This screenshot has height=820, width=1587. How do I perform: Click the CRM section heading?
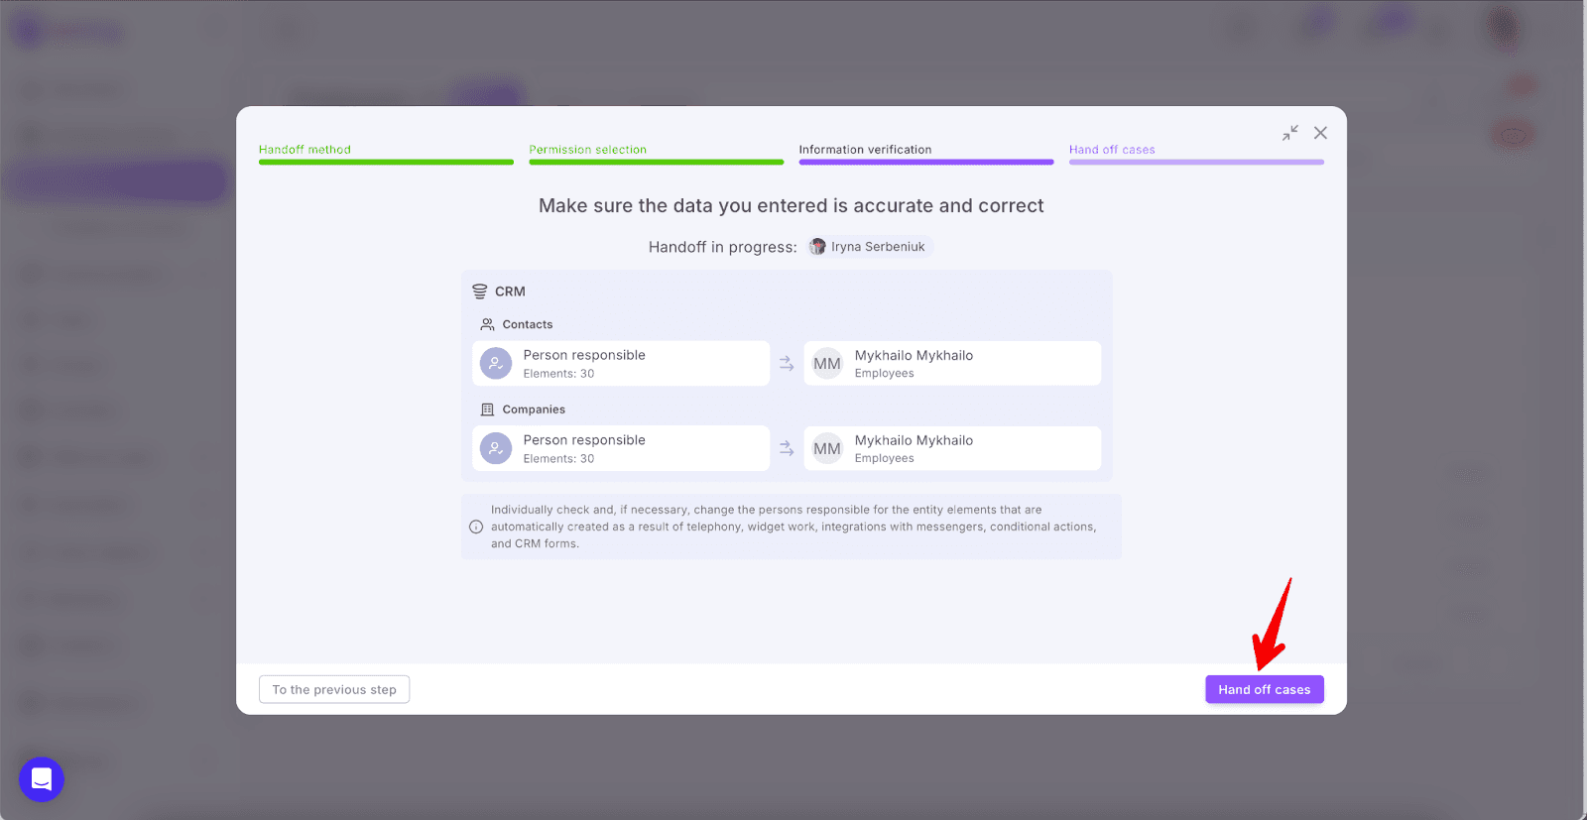(x=510, y=292)
